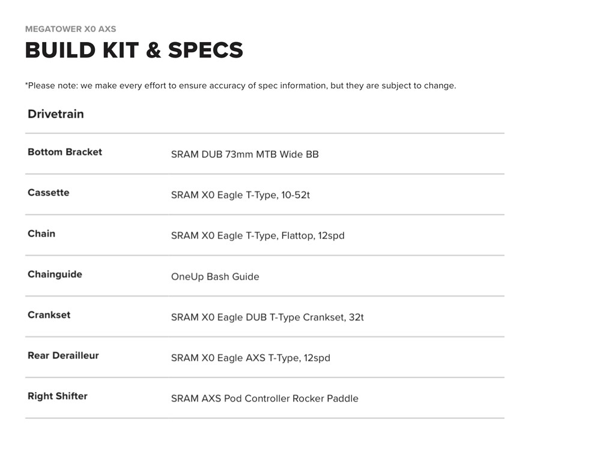The width and height of the screenshot is (615, 461).
Task: Click the Bottom Bracket row label
Action: click(x=65, y=152)
